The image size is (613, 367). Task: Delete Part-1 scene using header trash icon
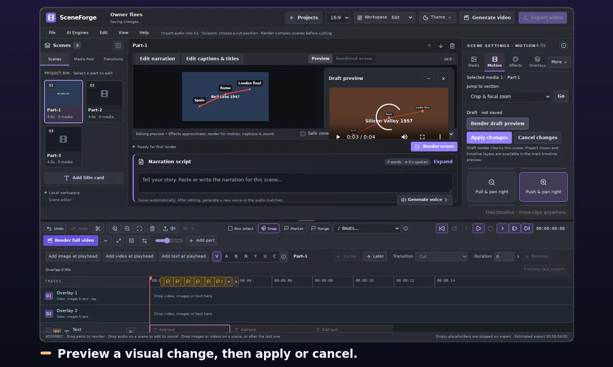[x=452, y=46]
